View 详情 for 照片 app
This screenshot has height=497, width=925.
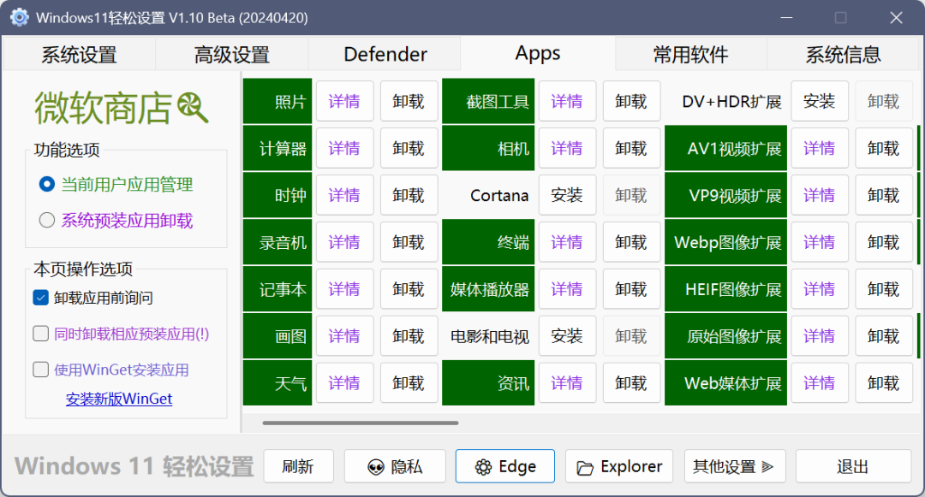(344, 101)
